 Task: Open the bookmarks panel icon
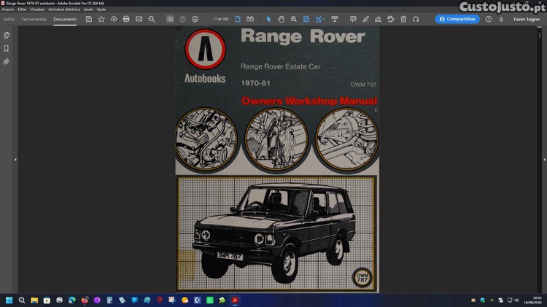[7, 48]
